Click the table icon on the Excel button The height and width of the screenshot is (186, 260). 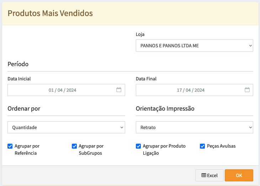tap(203, 175)
